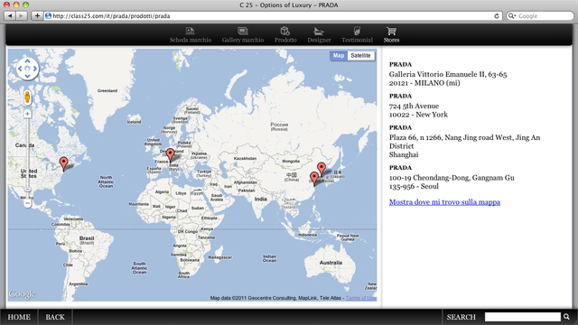
Task: Open the Scheda marchio section
Action: click(x=191, y=35)
